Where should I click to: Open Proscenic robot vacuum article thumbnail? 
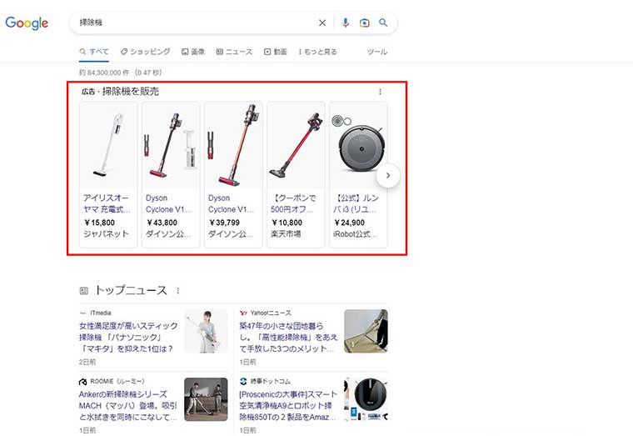[366, 399]
